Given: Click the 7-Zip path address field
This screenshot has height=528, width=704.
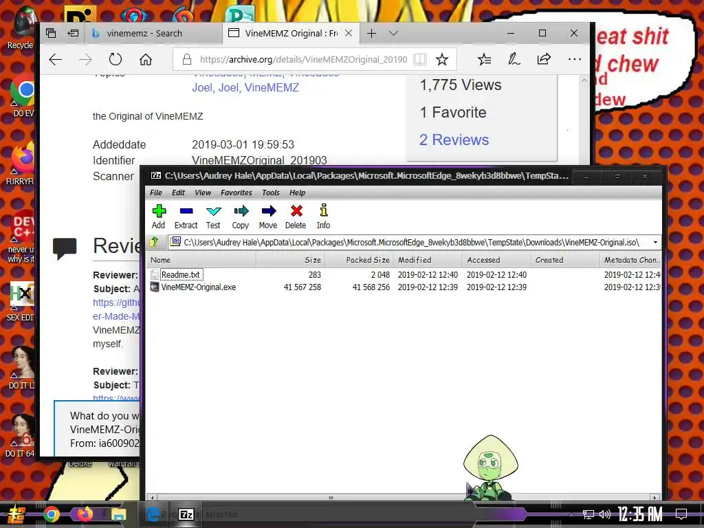Looking at the screenshot, I should coord(411,243).
